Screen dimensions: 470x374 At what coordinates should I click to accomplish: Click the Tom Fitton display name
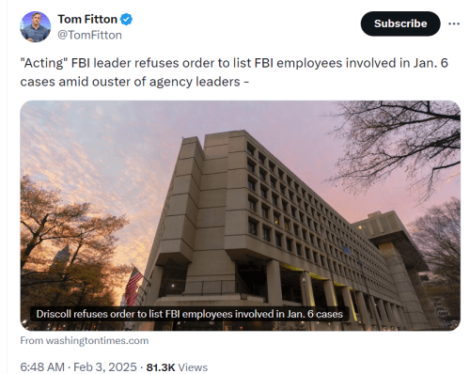point(87,20)
